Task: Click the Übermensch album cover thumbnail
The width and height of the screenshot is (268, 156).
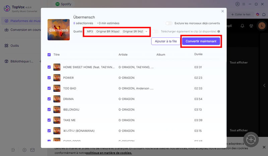Action: coord(59,30)
